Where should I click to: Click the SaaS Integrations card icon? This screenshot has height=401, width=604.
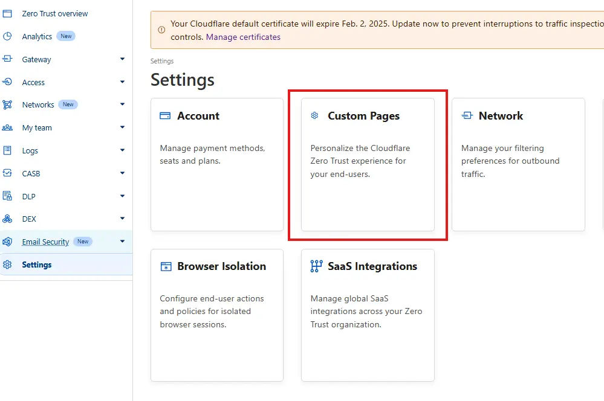[x=316, y=266]
